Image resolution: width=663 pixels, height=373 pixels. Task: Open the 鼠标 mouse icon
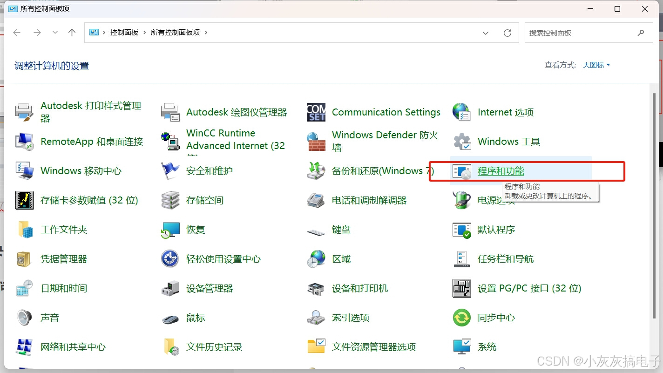click(170, 319)
